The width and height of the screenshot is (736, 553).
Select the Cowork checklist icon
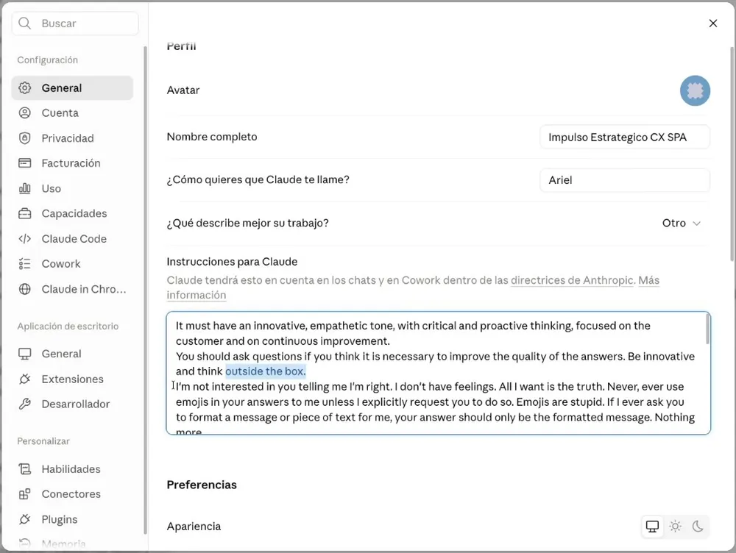pyautogui.click(x=25, y=263)
